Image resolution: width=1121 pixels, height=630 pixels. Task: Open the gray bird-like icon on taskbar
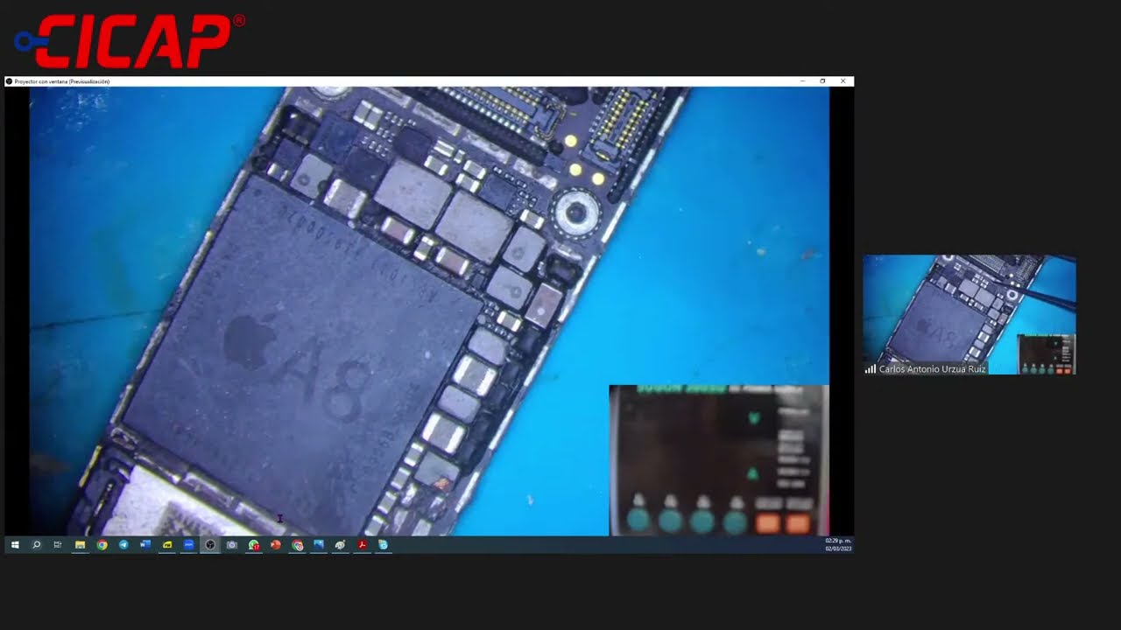pyautogui.click(x=340, y=545)
